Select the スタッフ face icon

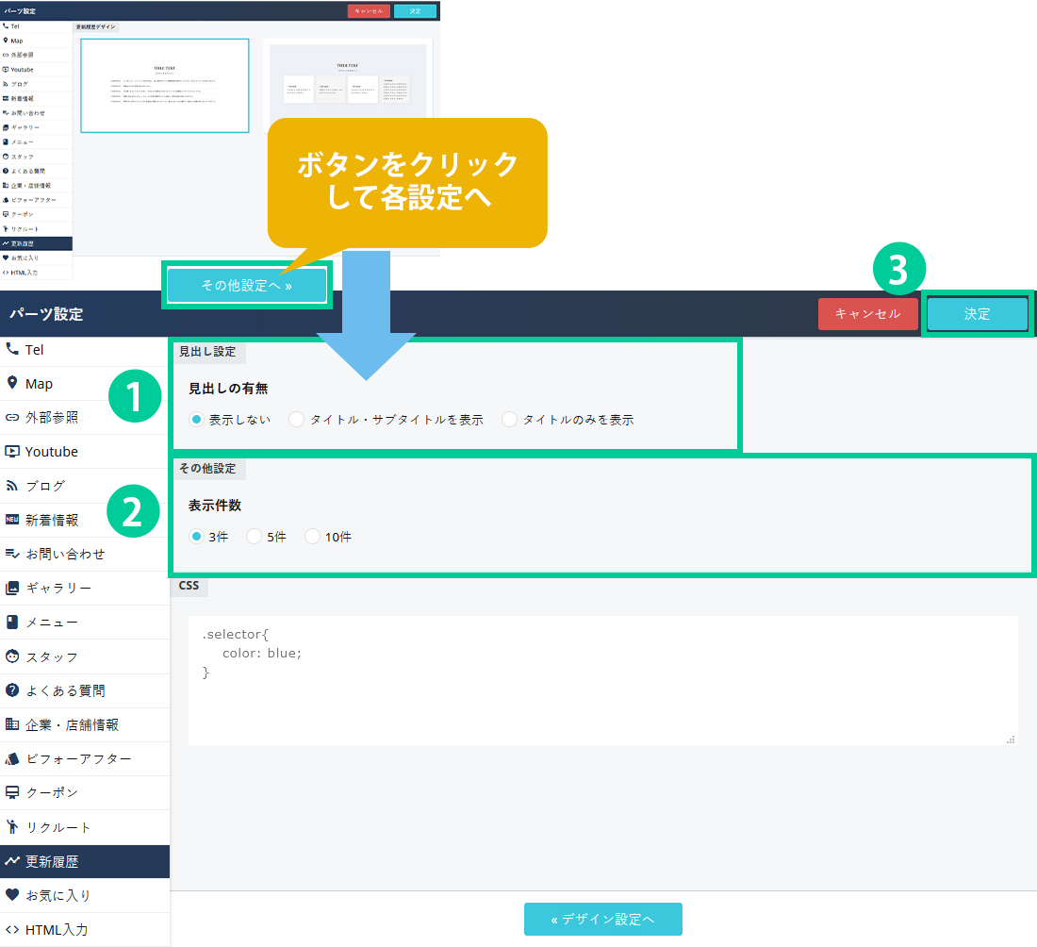pos(12,656)
